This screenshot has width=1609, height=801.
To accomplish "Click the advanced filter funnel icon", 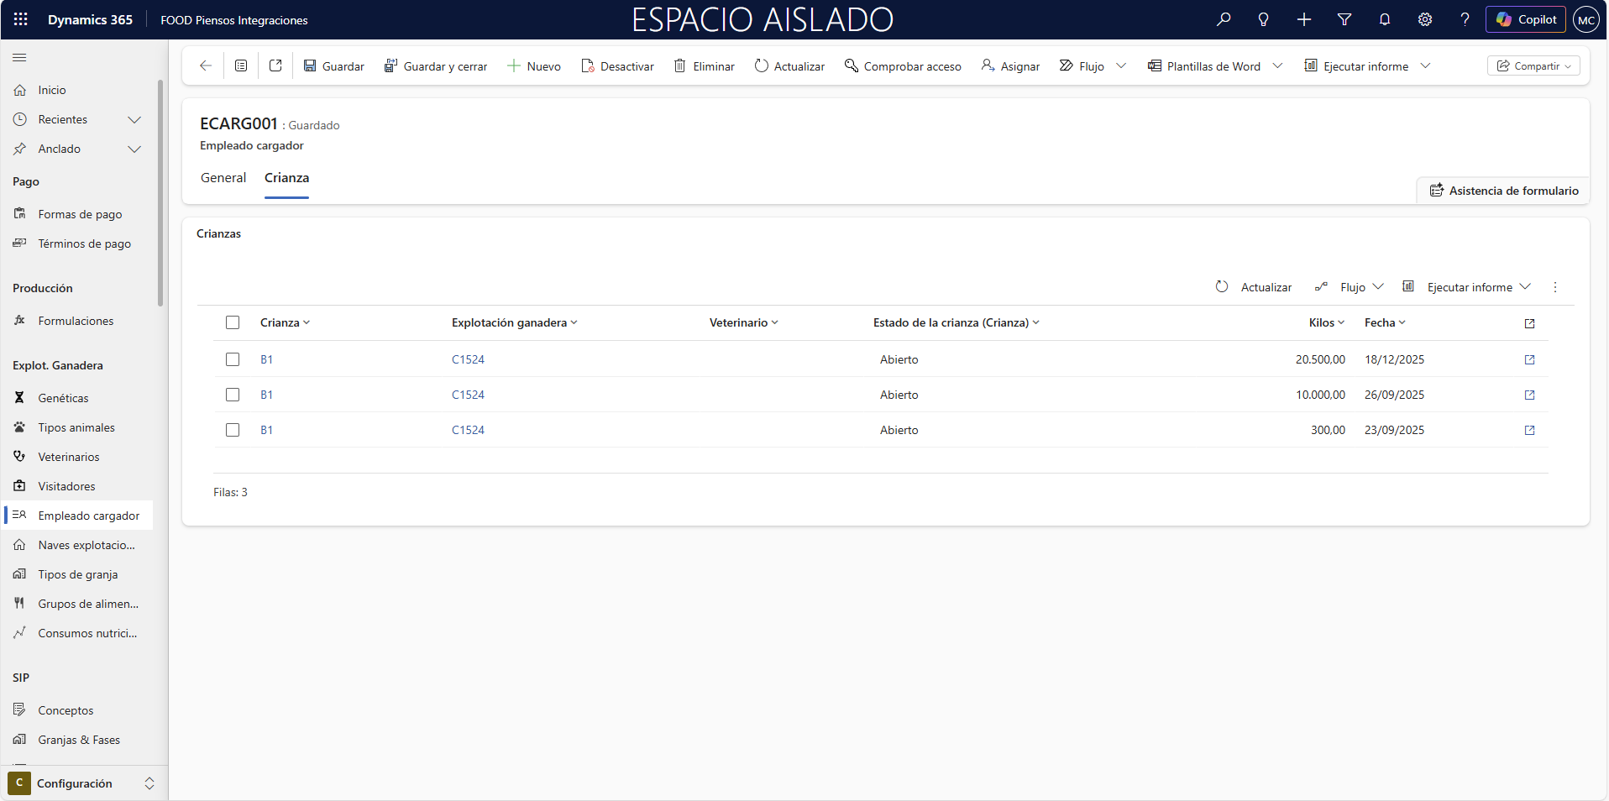I will click(1344, 19).
